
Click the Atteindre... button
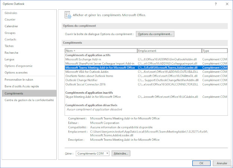point(121,153)
